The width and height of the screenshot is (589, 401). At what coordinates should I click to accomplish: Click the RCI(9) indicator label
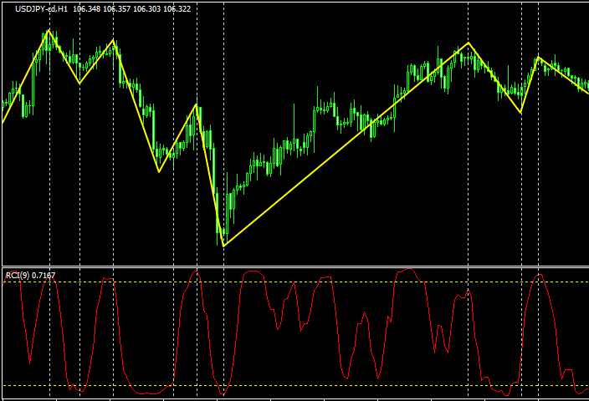point(31,275)
